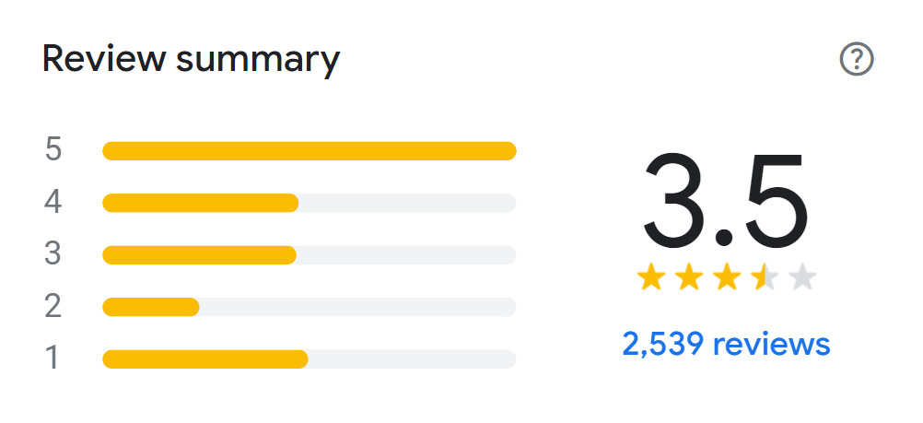Select the 4-star rating bar
The width and height of the screenshot is (923, 423).
coord(309,203)
